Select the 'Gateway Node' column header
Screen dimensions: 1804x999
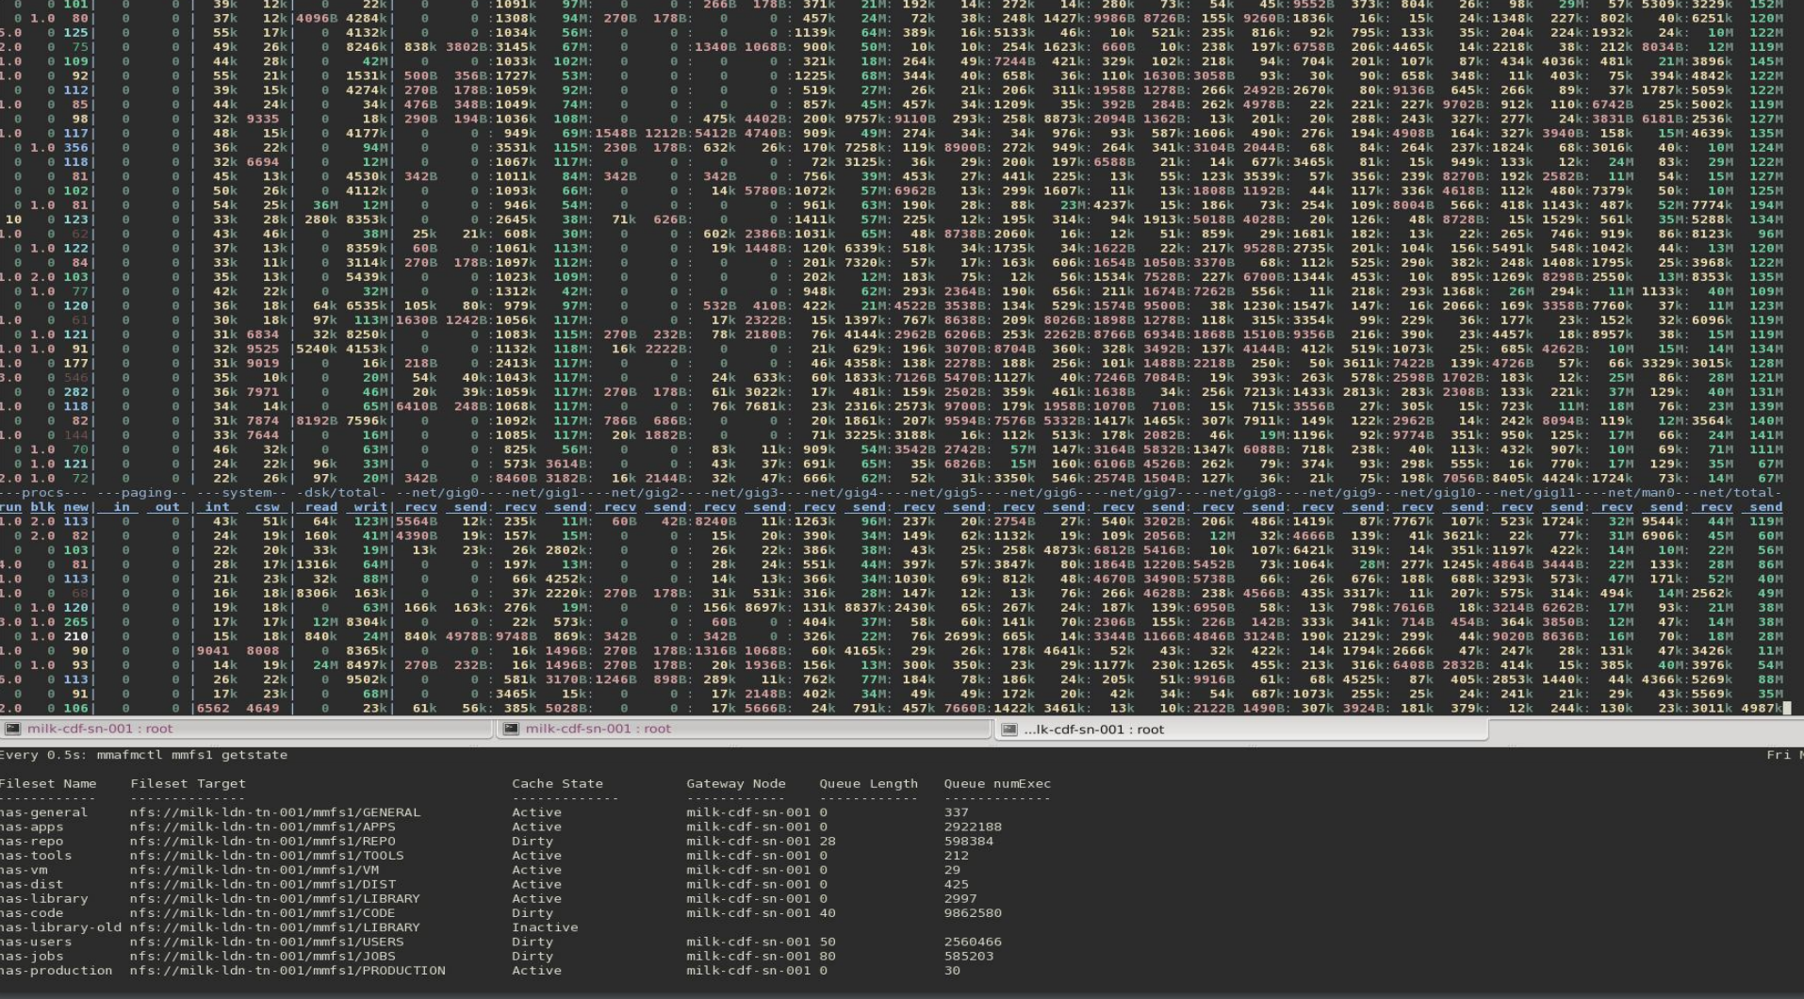click(735, 784)
